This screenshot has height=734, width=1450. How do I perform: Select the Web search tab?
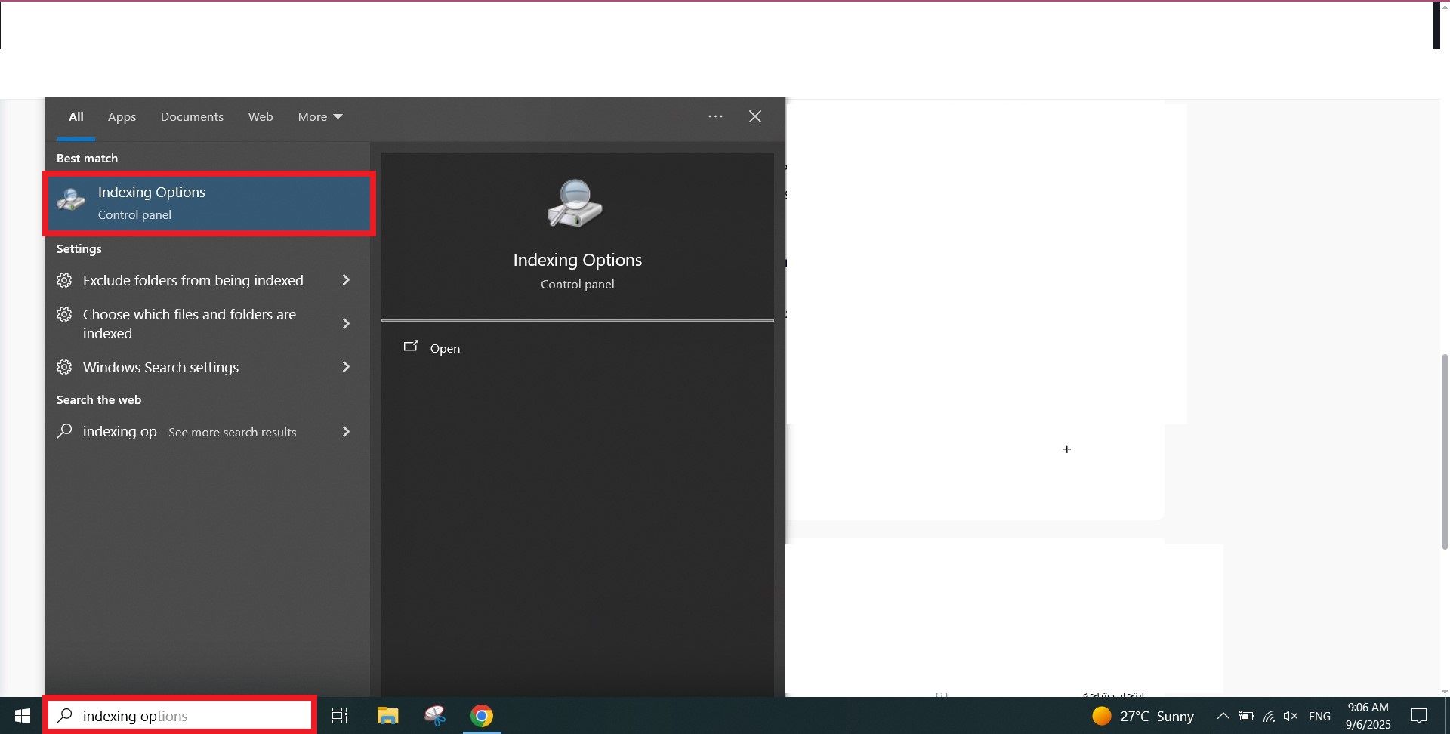point(261,116)
